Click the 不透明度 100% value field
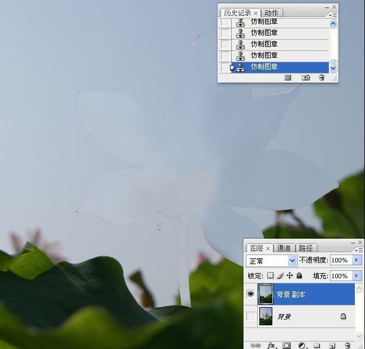This screenshot has width=365, height=349. (341, 260)
